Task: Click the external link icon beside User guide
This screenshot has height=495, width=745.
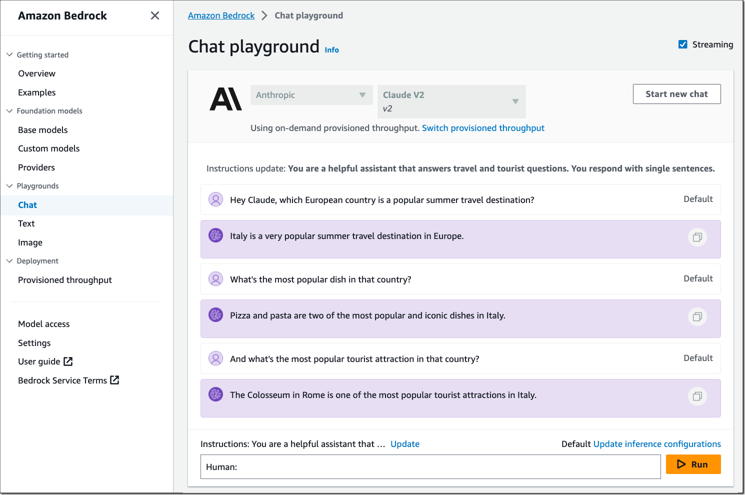Action: pyautogui.click(x=68, y=361)
